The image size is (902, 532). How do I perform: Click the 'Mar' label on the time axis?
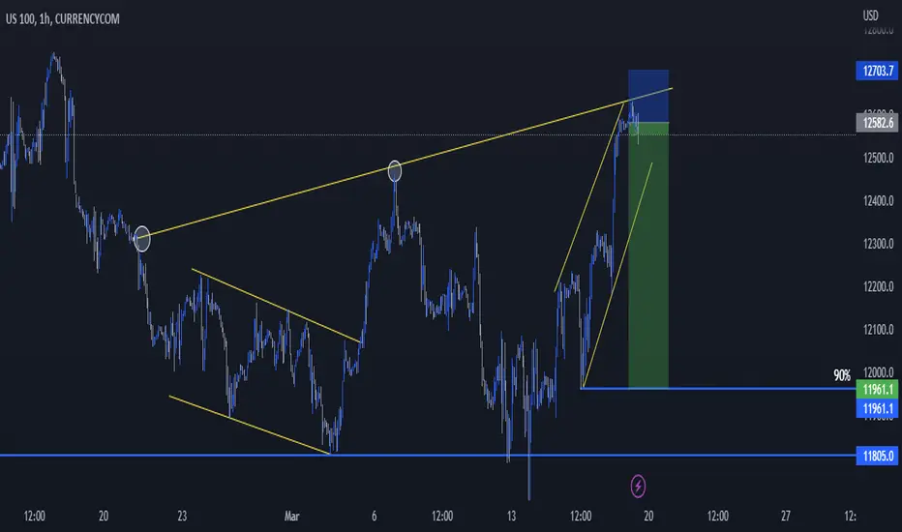291,516
